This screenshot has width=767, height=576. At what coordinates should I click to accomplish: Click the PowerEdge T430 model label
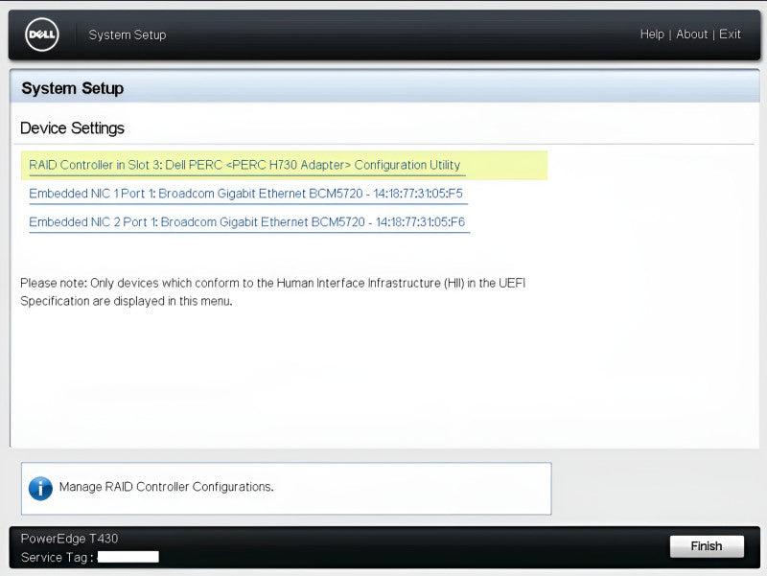pyautogui.click(x=69, y=539)
